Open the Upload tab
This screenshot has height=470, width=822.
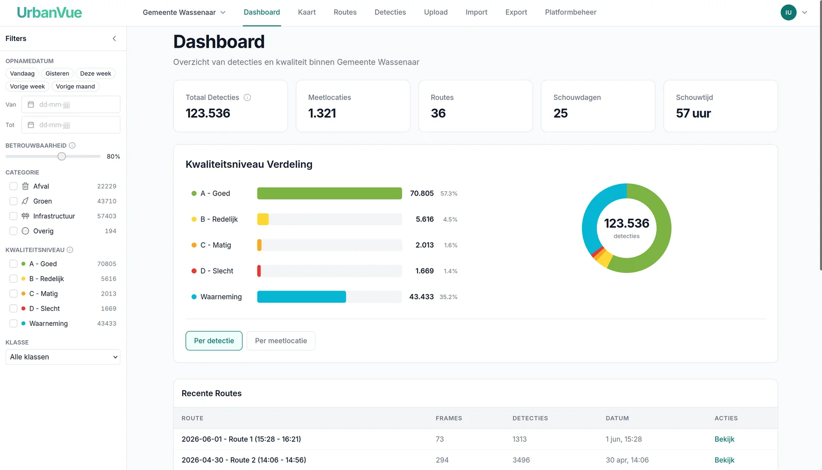click(x=436, y=12)
